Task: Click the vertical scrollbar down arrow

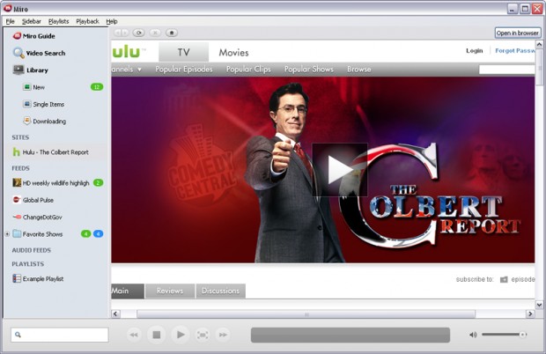Action: (539, 305)
